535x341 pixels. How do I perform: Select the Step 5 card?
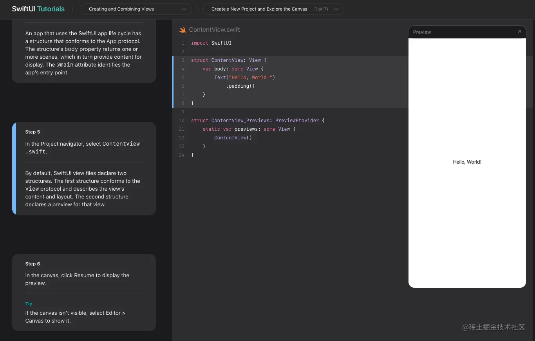[x=84, y=168]
